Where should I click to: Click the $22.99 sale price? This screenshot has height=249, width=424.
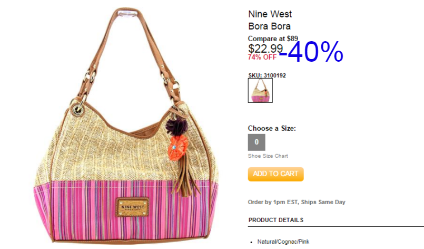265,49
